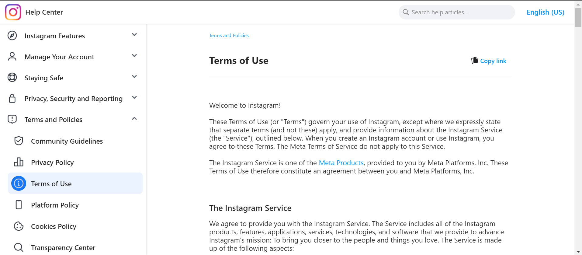Expand the Staying Safe chevron

tap(134, 77)
